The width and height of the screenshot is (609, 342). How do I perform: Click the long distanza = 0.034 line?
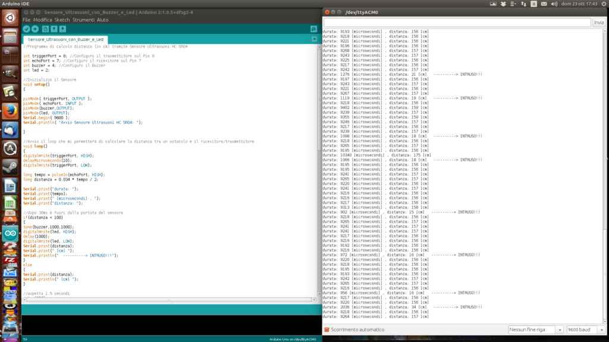pyautogui.click(x=61, y=179)
